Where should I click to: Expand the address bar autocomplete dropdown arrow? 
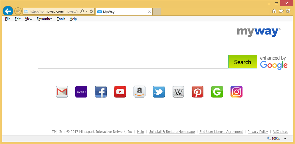point(87,11)
